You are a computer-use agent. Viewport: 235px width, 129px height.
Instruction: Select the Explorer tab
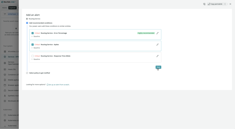coord(13,8)
